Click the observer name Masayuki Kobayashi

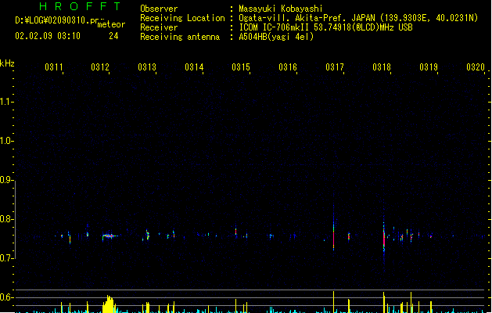tap(281, 9)
